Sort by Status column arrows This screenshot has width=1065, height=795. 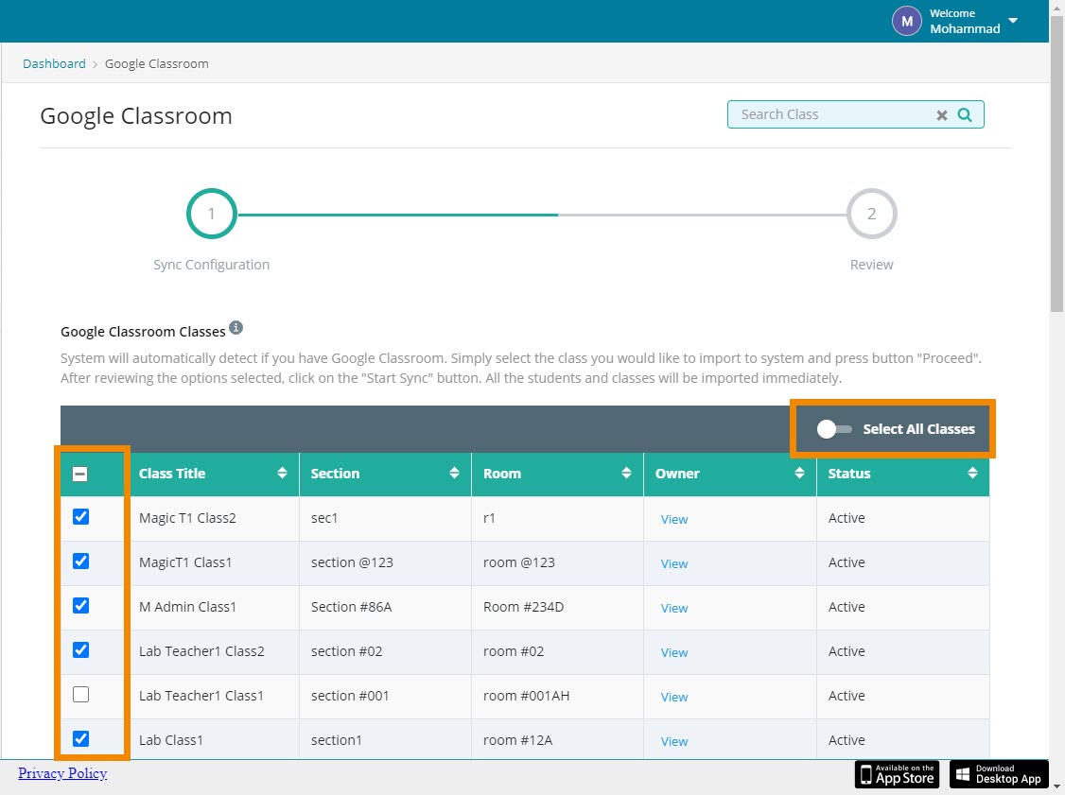click(972, 474)
